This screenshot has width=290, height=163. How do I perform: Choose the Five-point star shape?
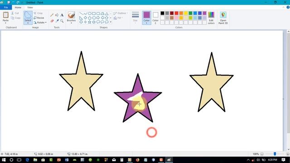pyautogui.click(x=90, y=22)
